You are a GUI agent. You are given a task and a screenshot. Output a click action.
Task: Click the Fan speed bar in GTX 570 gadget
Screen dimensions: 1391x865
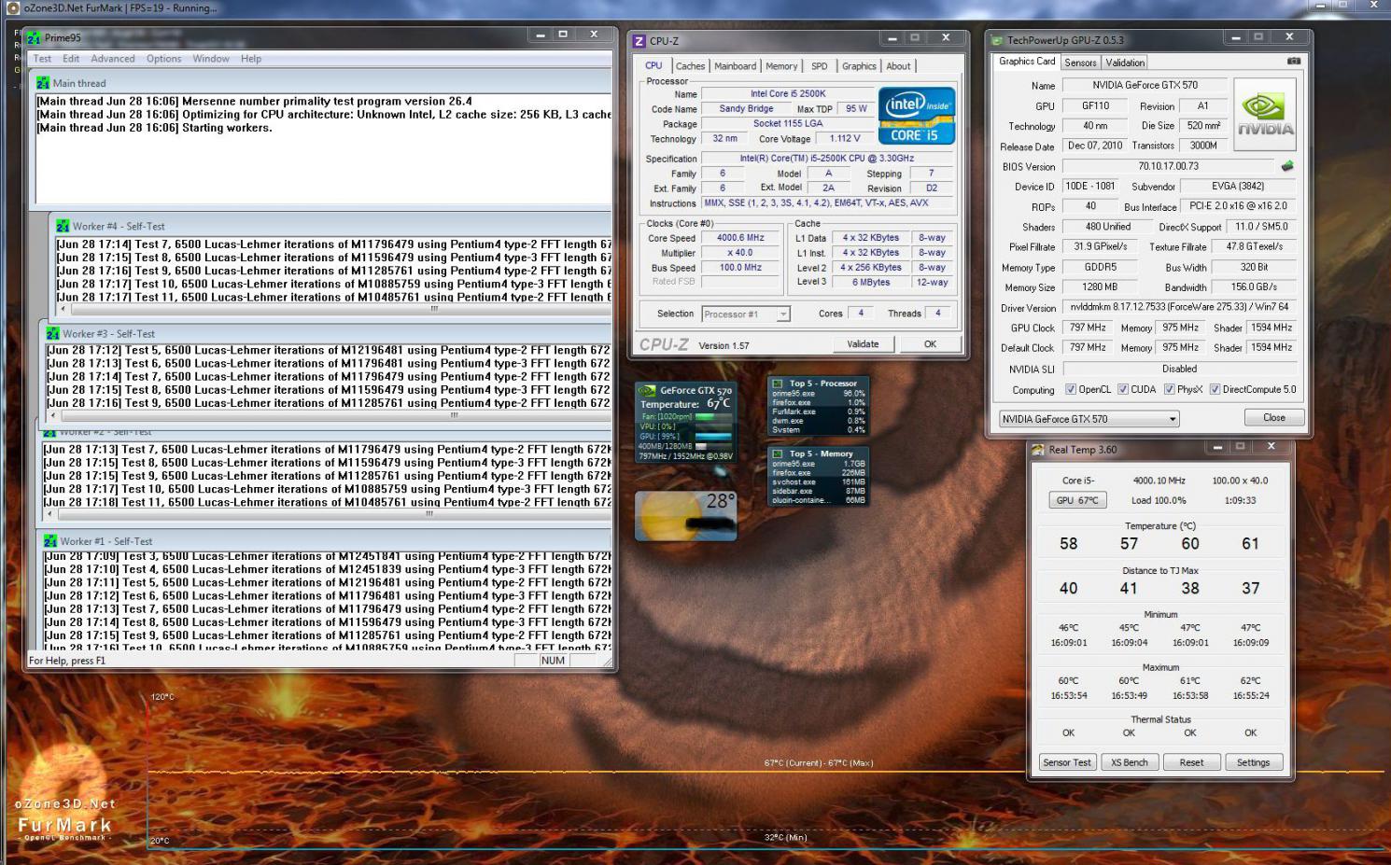point(713,417)
